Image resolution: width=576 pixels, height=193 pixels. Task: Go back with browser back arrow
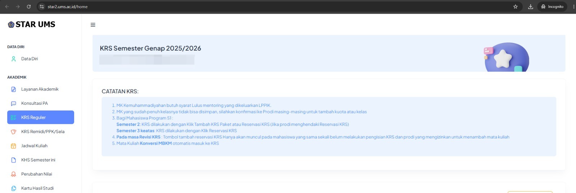pos(7,6)
